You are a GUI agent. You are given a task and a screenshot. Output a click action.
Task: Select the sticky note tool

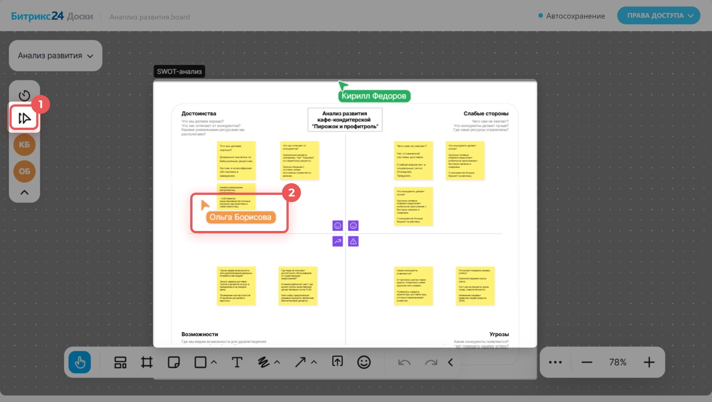pyautogui.click(x=174, y=362)
